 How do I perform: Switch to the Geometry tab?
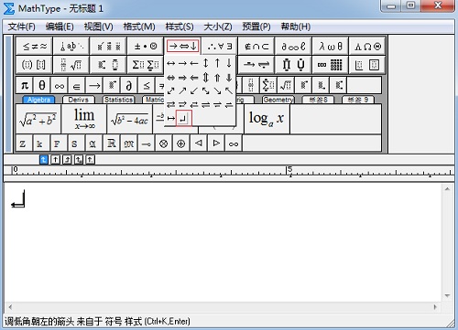(x=278, y=100)
